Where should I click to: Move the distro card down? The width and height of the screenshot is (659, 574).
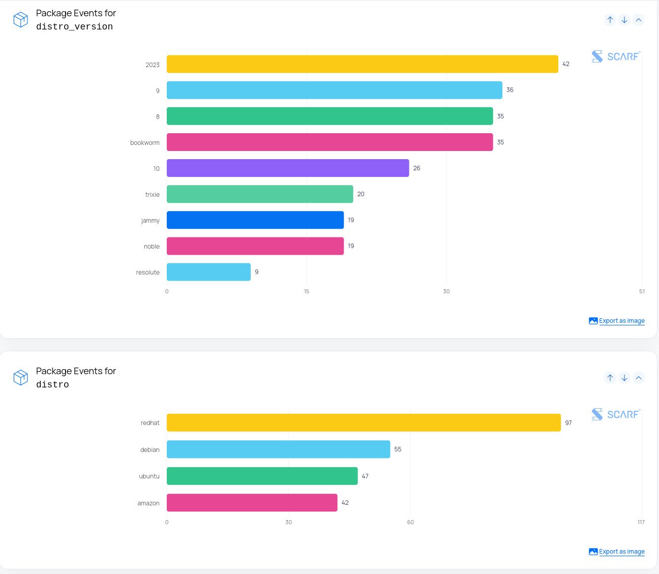[624, 378]
